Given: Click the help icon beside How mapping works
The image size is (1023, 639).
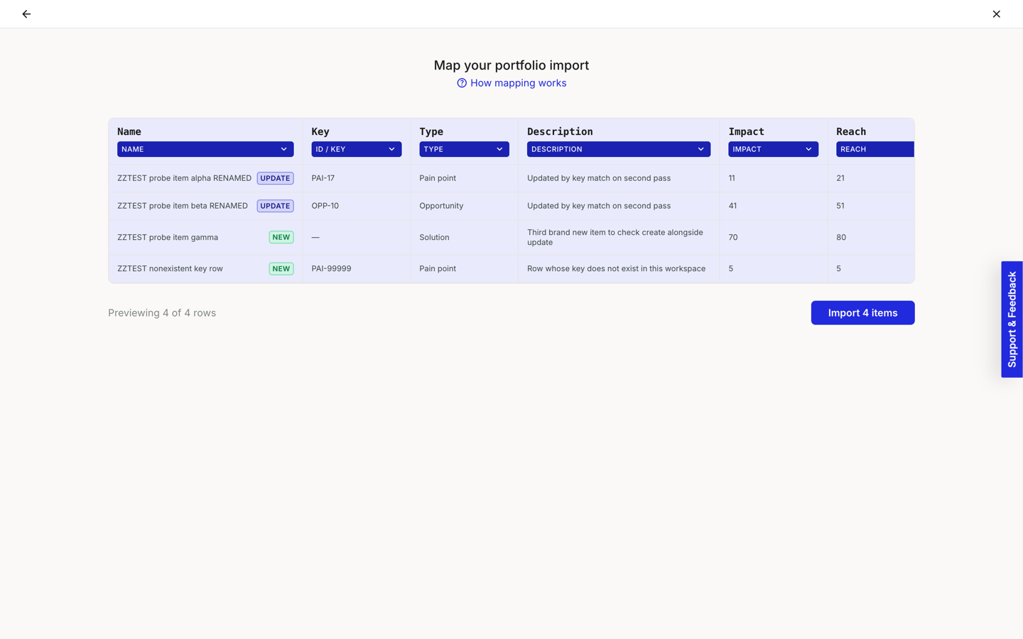Looking at the screenshot, I should pyautogui.click(x=462, y=83).
